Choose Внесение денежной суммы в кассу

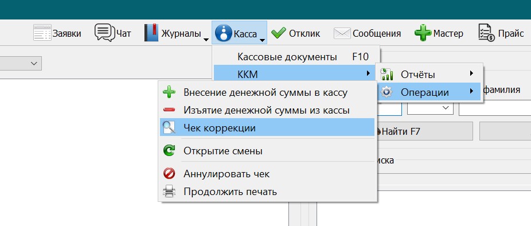[x=267, y=92]
